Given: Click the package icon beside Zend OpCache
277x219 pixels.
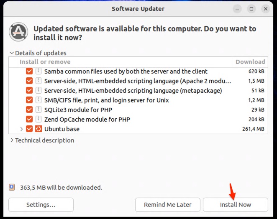Looking at the screenshot, I should tap(38, 119).
